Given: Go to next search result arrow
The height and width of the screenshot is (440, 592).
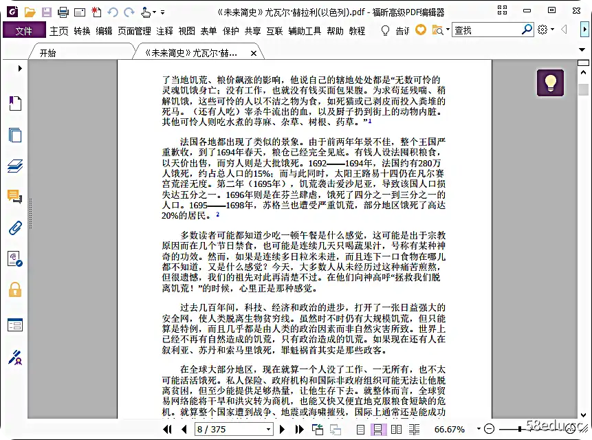Looking at the screenshot, I should 584,30.
